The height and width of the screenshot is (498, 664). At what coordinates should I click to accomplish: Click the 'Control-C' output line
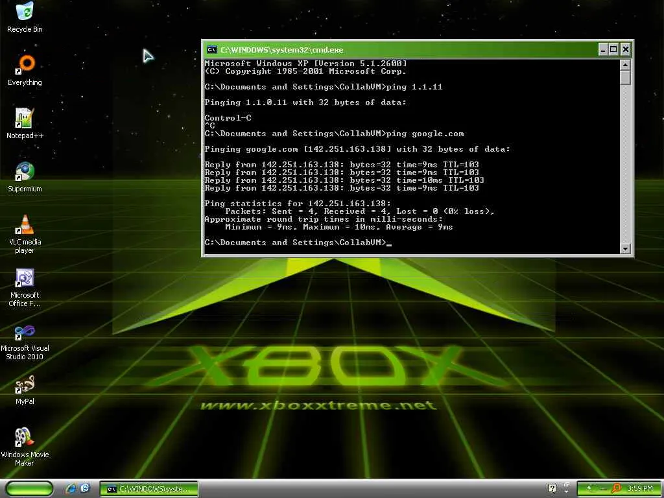click(x=228, y=118)
